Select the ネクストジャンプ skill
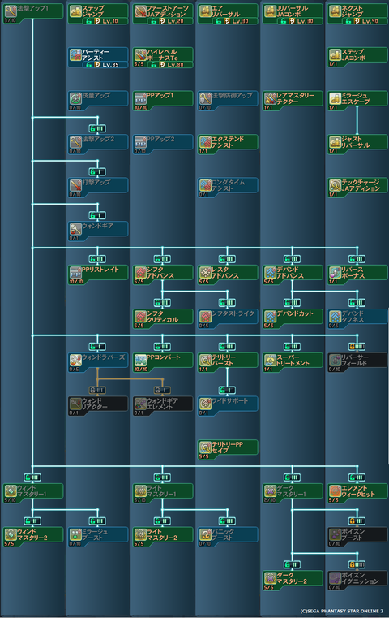 [357, 14]
